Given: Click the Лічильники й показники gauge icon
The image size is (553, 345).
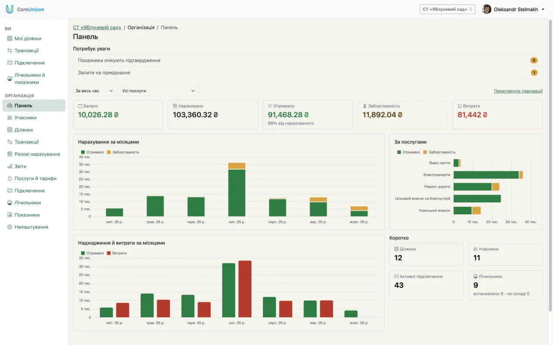Looking at the screenshot, I should (10, 78).
